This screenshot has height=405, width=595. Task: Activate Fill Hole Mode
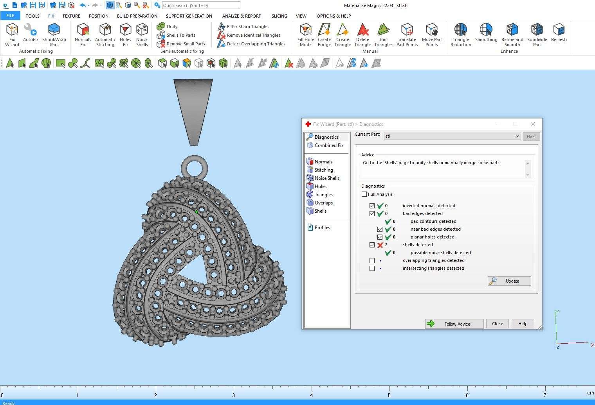[x=305, y=34]
